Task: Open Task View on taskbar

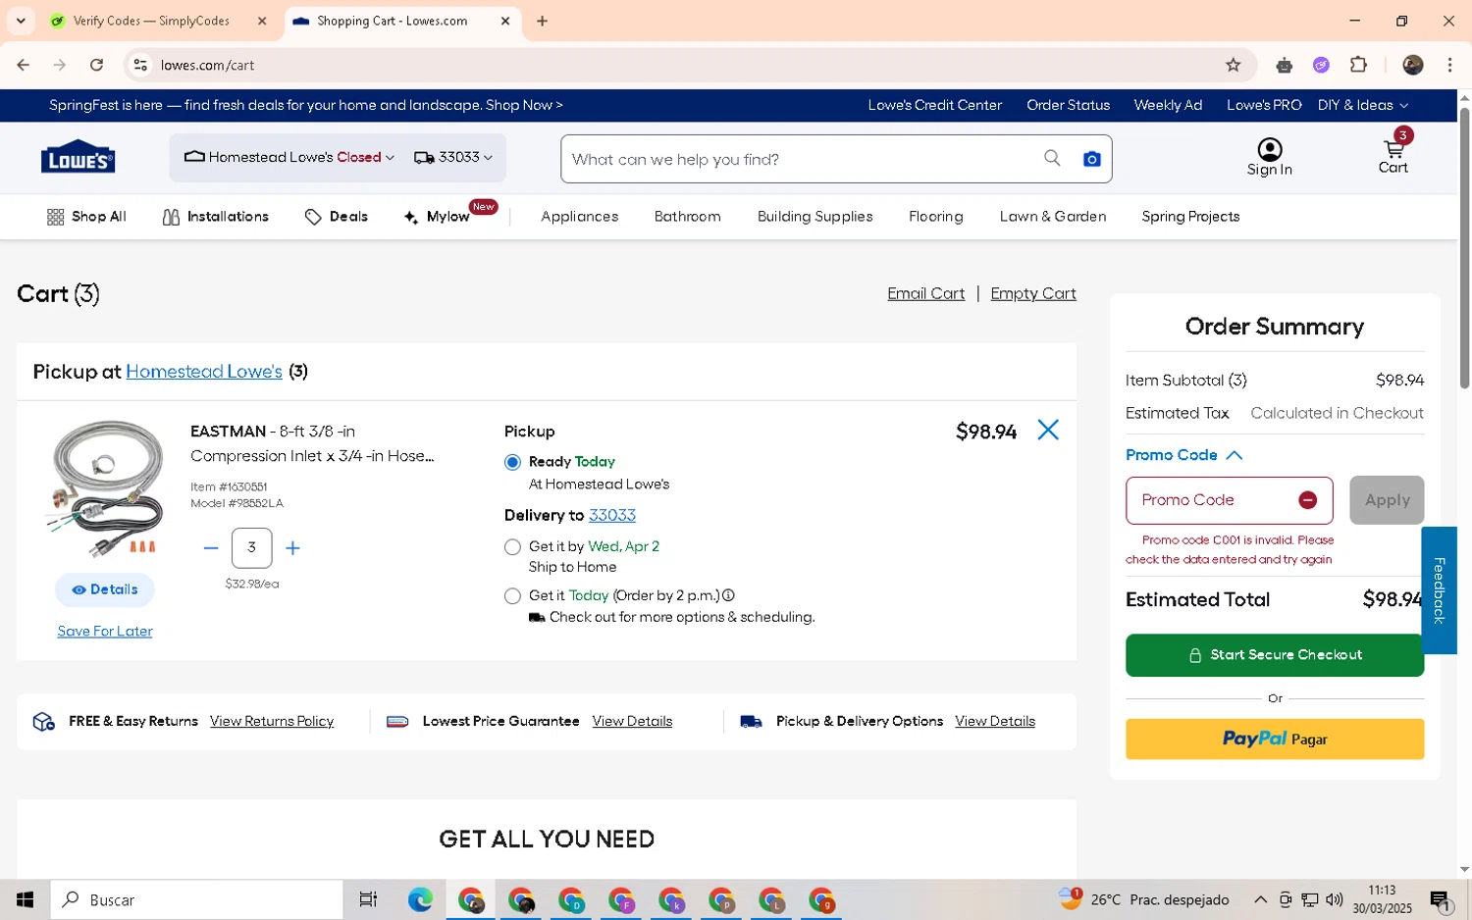Action: 368,899
